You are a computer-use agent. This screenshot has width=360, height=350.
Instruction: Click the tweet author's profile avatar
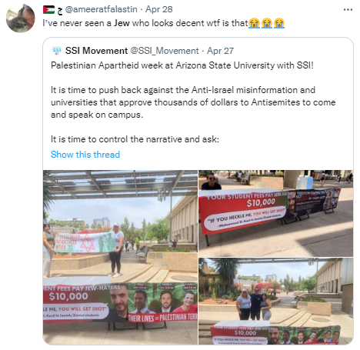[x=21, y=18]
